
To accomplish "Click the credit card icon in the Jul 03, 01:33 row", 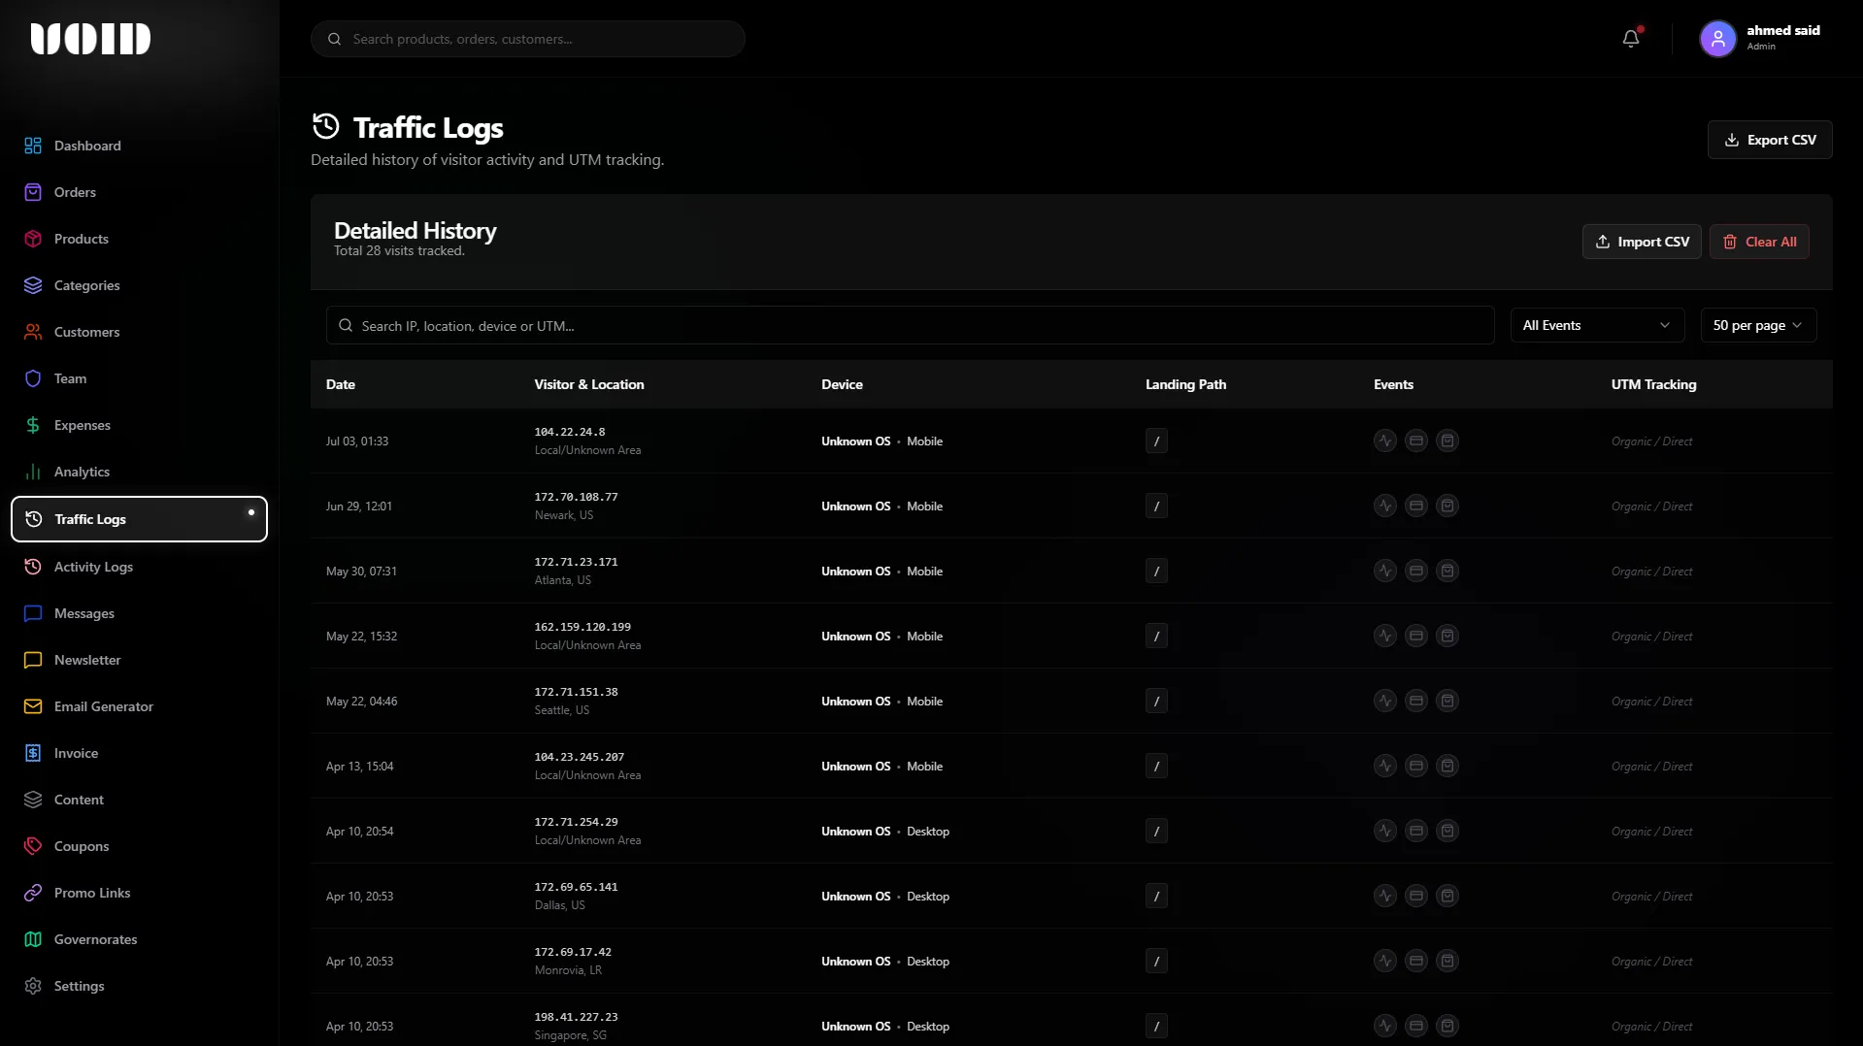I will pyautogui.click(x=1416, y=441).
